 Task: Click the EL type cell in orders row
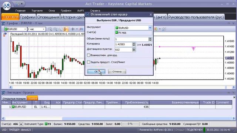coord(36,107)
